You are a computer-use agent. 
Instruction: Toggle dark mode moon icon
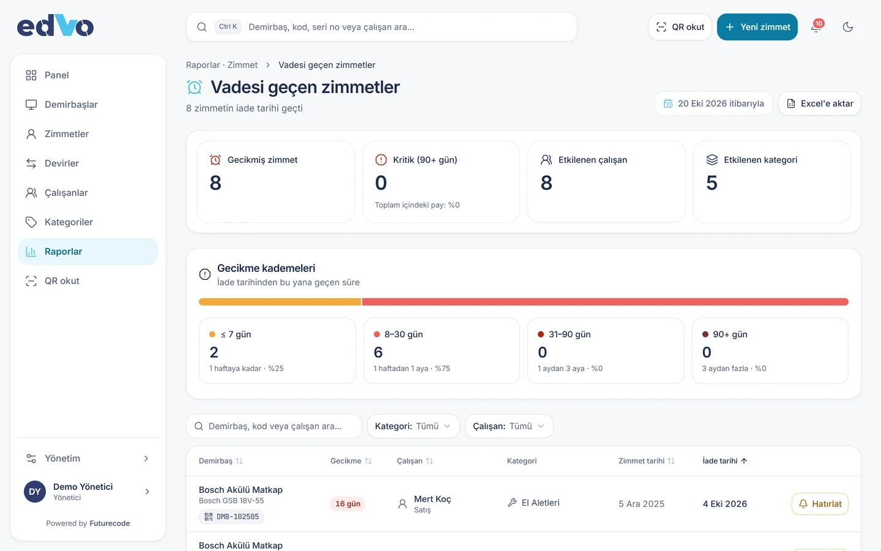pyautogui.click(x=848, y=27)
